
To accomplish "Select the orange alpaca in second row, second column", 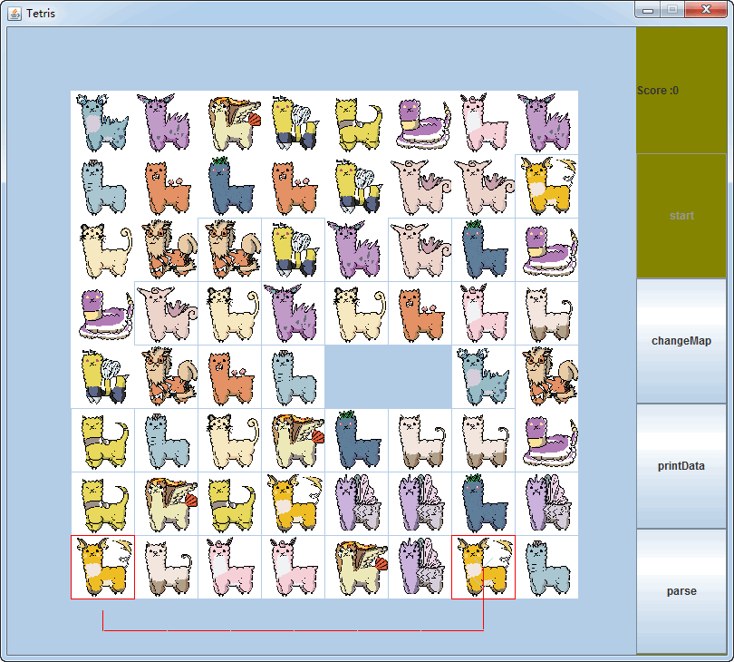I will (x=166, y=187).
